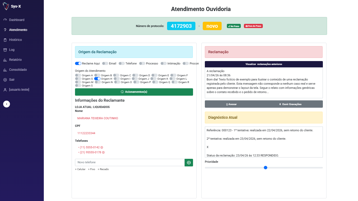Select Sair to log out
The width and height of the screenshot is (358, 201).
12,80
